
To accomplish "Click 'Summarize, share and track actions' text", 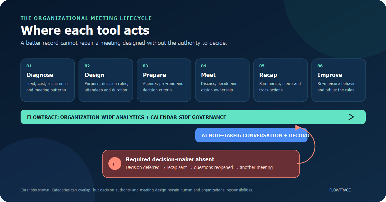I will (x=280, y=87).
